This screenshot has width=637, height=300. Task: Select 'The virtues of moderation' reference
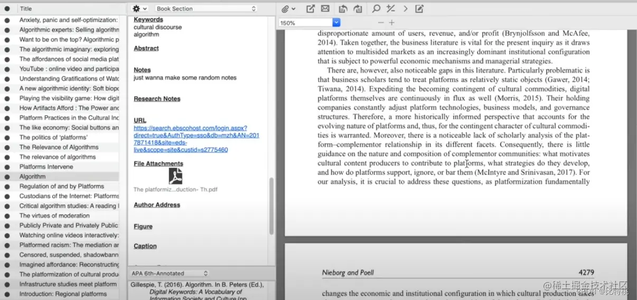coord(54,216)
